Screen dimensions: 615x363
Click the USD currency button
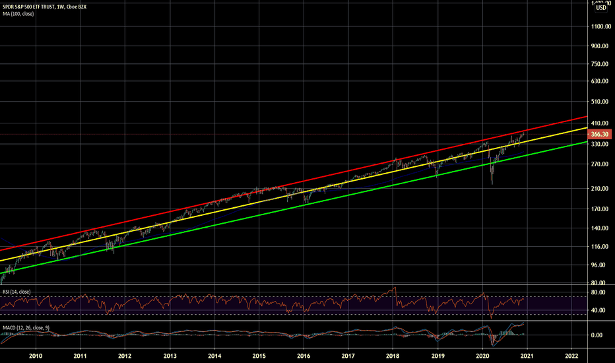pyautogui.click(x=601, y=7)
